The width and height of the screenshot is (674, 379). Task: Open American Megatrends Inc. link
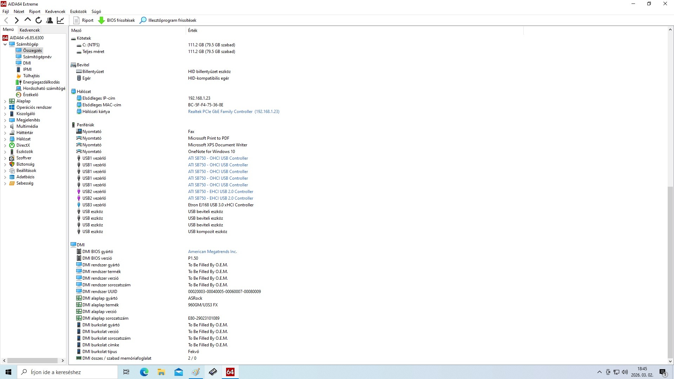tap(212, 252)
